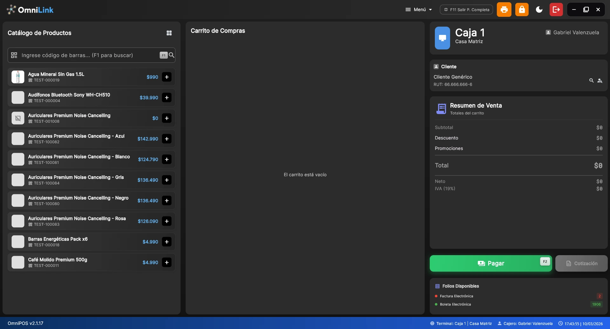Click add new client person icon
Image resolution: width=610 pixels, height=329 pixels.
(600, 81)
